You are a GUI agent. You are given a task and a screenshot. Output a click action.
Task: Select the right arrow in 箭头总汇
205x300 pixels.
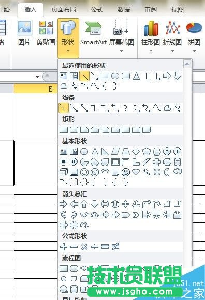[64, 204]
